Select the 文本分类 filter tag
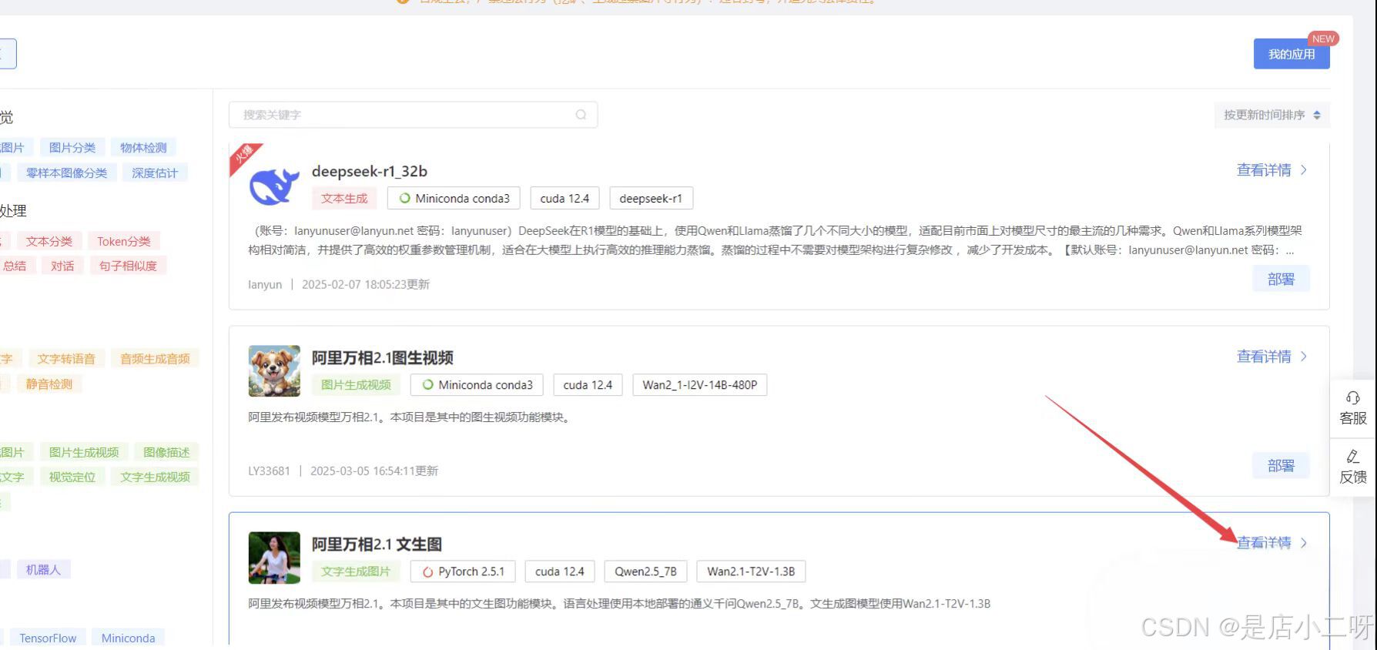 click(49, 241)
